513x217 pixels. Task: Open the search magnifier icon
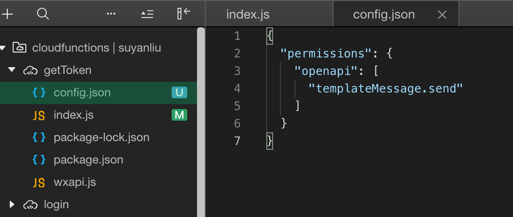pyautogui.click(x=43, y=14)
